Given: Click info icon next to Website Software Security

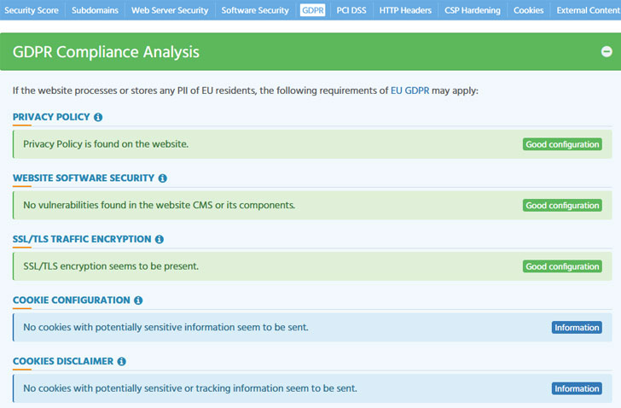Looking at the screenshot, I should pos(162,178).
